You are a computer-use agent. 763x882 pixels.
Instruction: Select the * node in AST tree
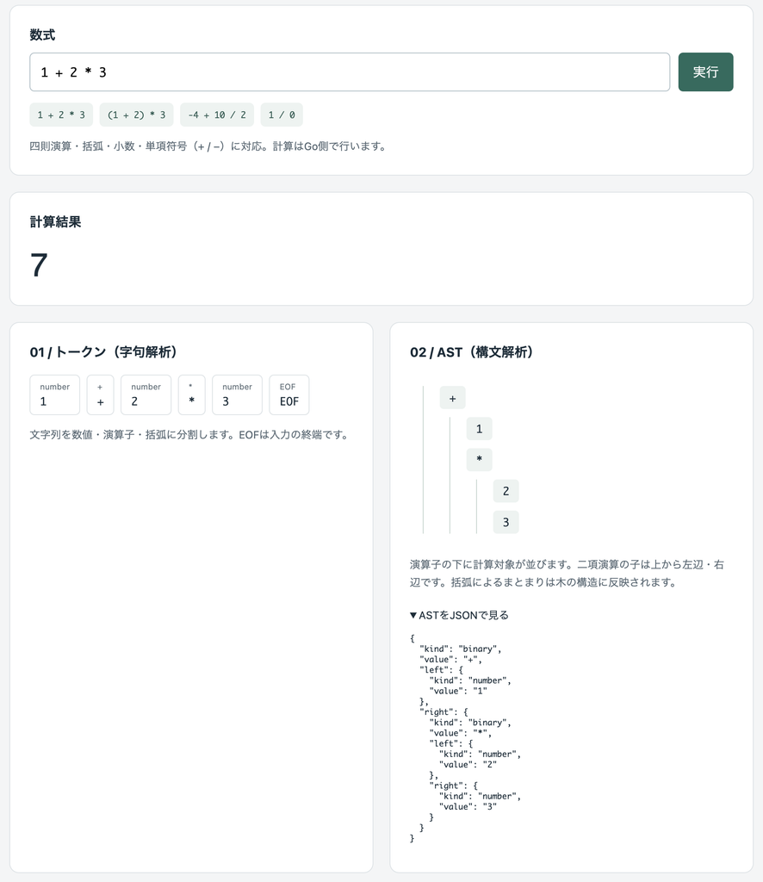click(x=479, y=460)
